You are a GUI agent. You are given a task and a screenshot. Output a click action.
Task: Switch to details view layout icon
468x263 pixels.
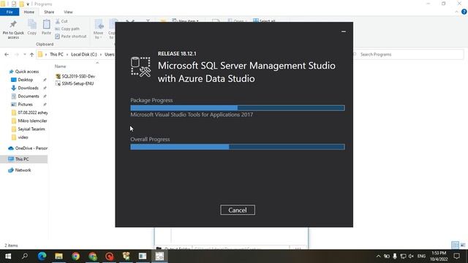(x=455, y=245)
